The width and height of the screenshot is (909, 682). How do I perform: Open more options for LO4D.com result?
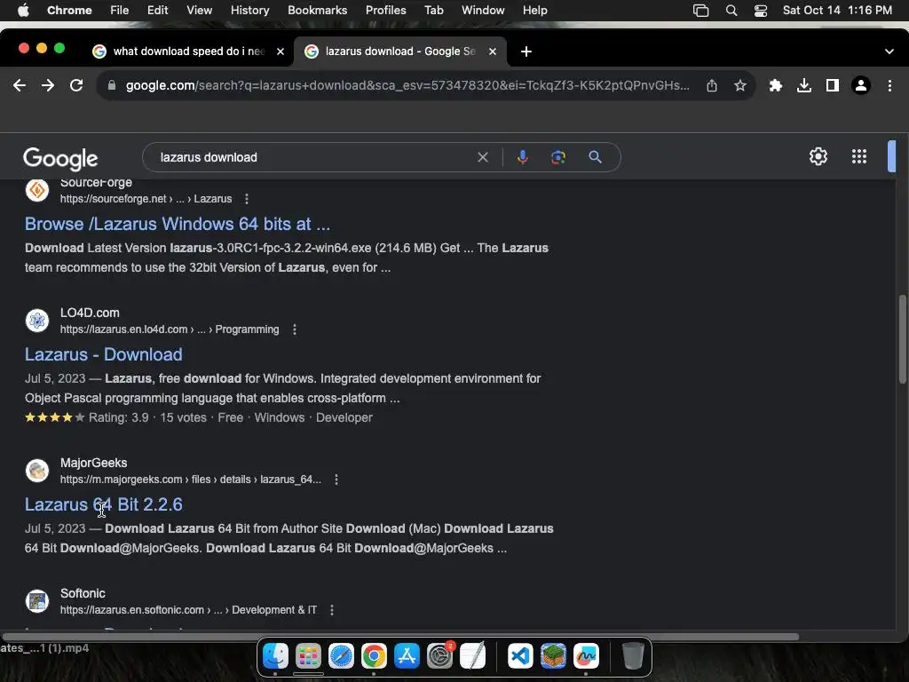pyautogui.click(x=295, y=329)
